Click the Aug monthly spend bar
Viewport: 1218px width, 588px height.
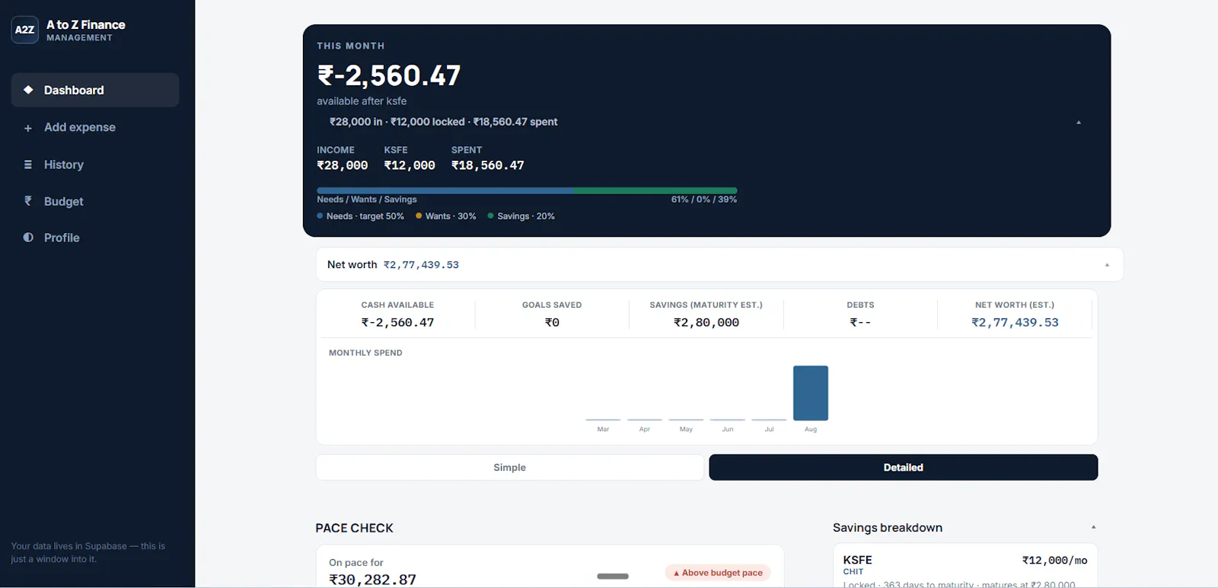811,393
